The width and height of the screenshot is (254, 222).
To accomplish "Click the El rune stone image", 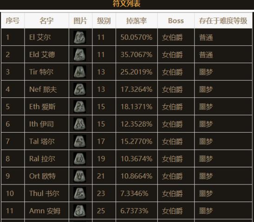I will point(80,38).
